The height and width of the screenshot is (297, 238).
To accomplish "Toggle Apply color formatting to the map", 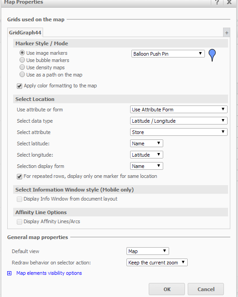I will point(19,86).
